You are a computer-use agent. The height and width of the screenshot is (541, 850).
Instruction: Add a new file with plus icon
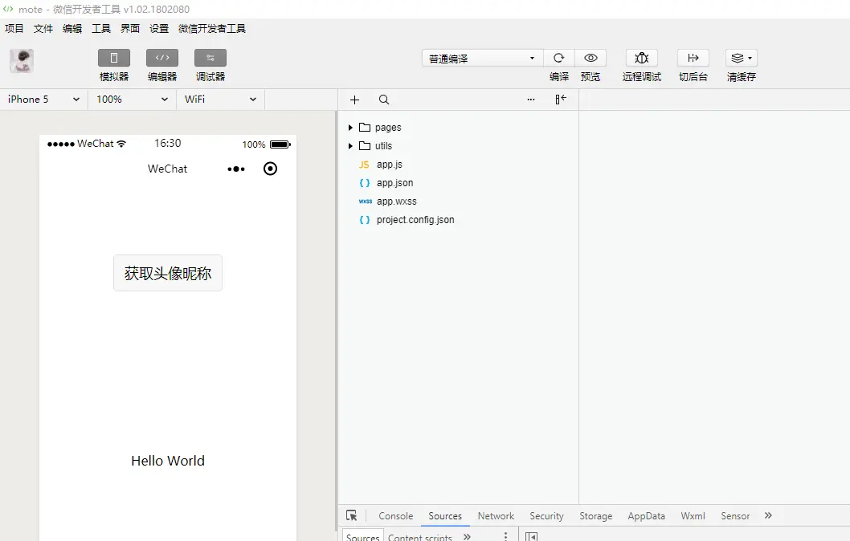tap(354, 100)
